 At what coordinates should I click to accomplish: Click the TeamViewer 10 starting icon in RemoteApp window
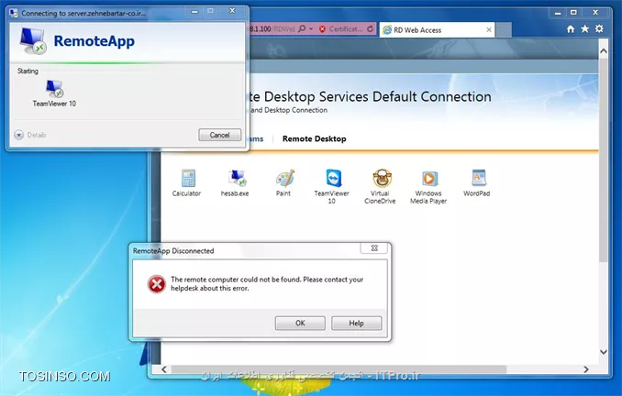54,93
